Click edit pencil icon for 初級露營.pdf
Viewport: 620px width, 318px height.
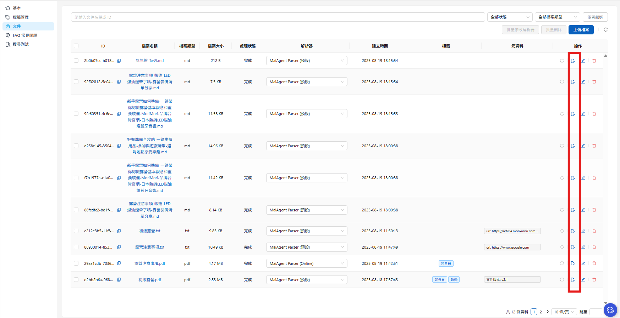(x=583, y=280)
